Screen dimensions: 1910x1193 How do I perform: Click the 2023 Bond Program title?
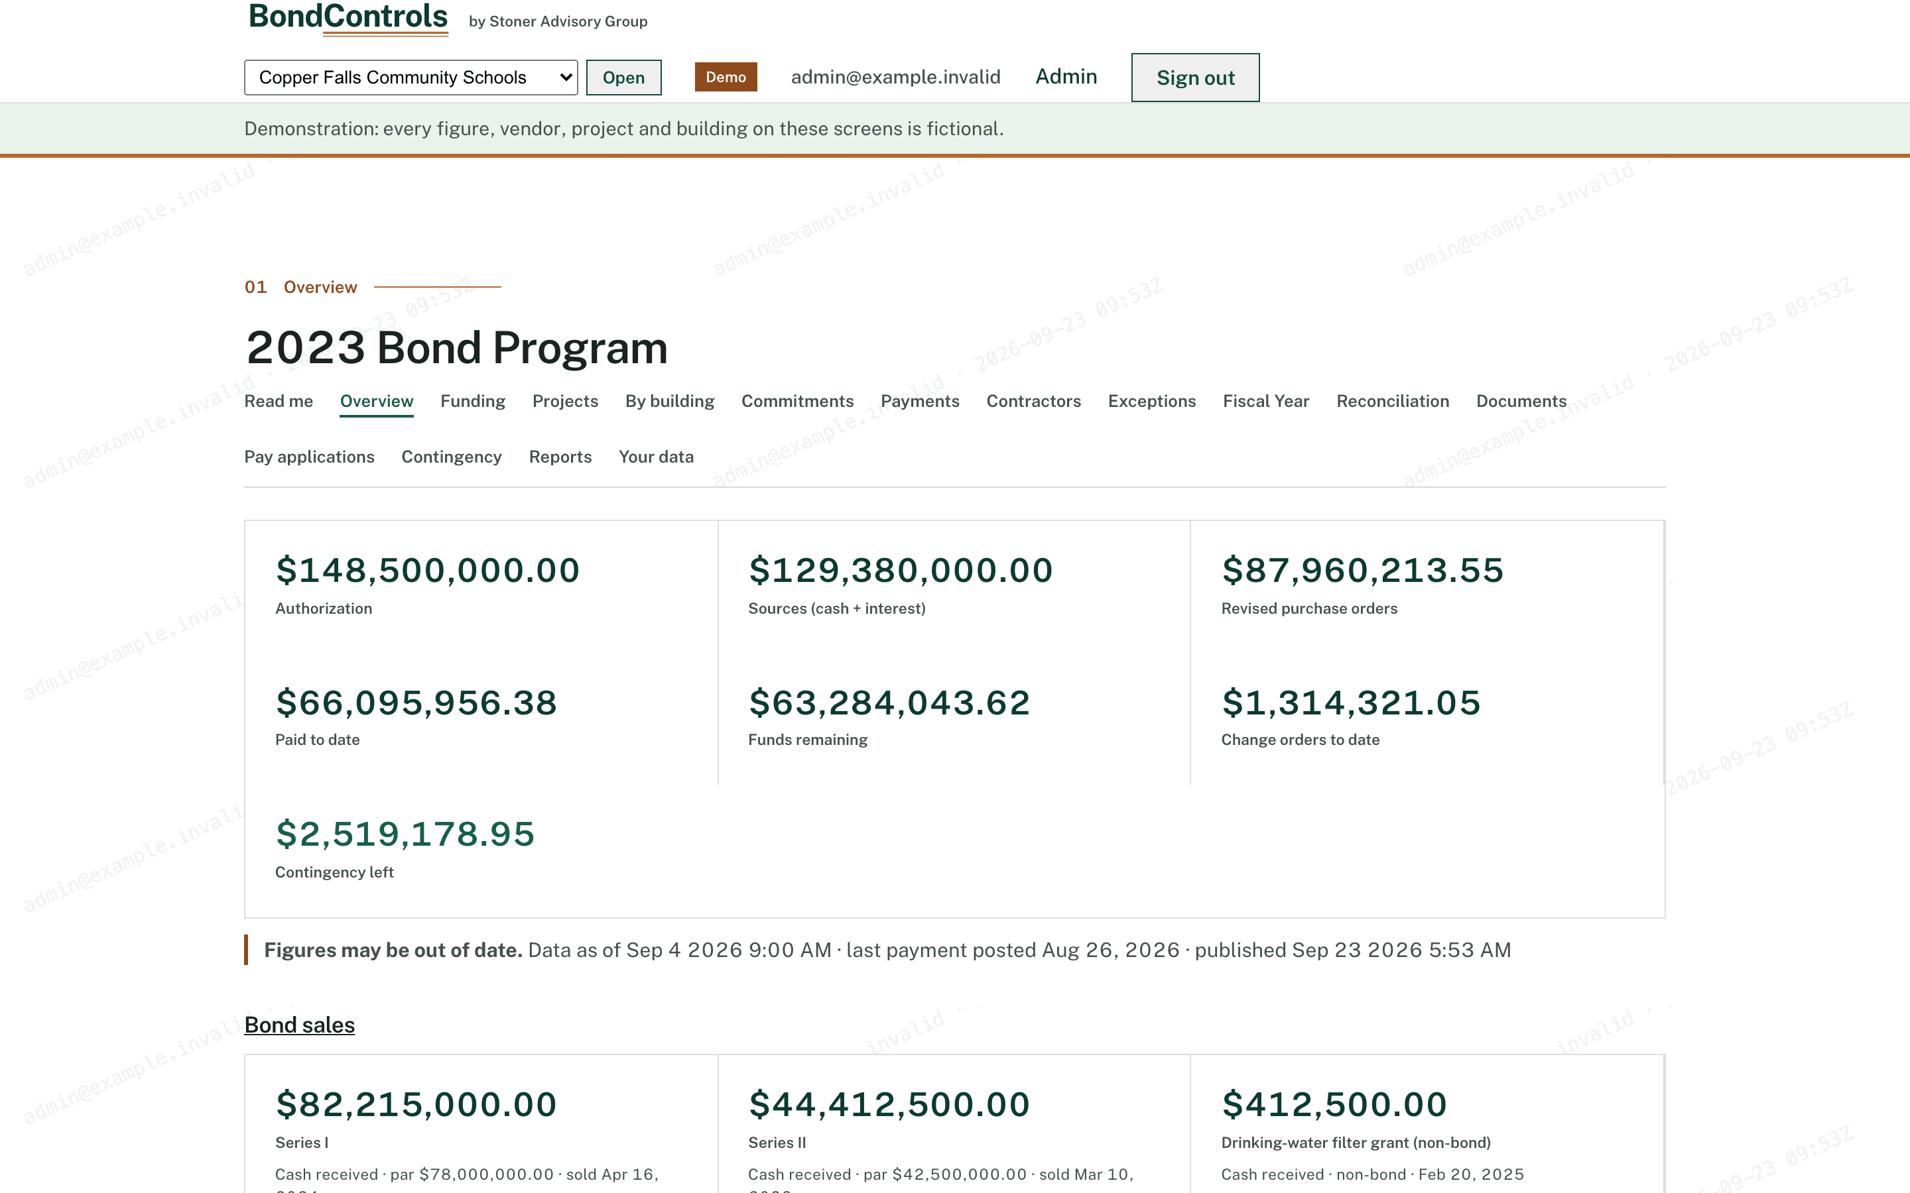[457, 347]
